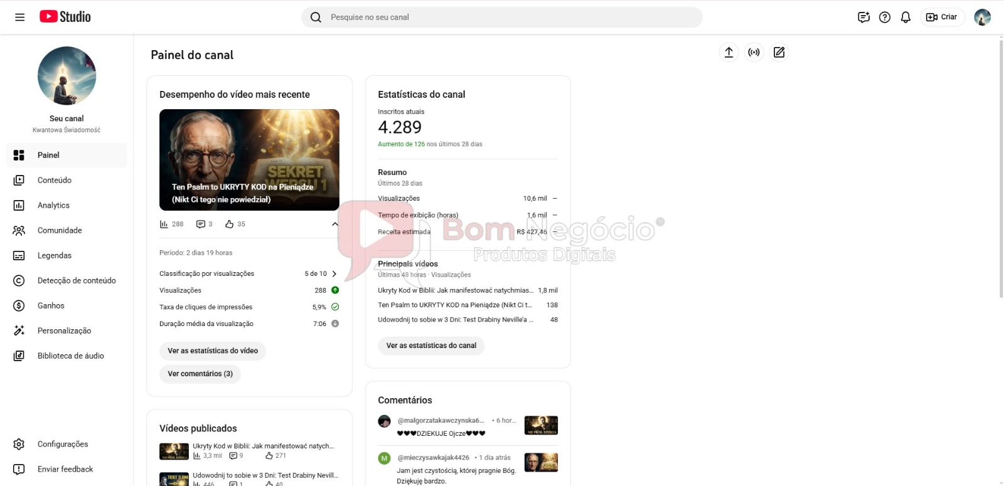Click the Analytics chart icon in sidebar
Viewport: 1004px width, 486px height.
tap(19, 205)
